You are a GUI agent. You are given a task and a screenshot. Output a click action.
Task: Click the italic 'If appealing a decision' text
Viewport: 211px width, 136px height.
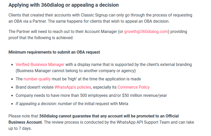(36, 104)
